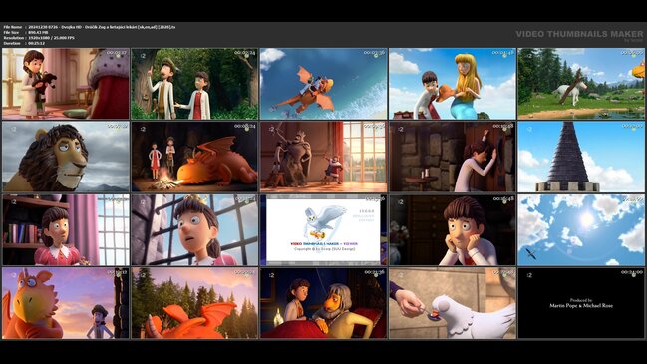Open the dragon among pine trees thumbnail
Image resolution: width=647 pixels, height=364 pixels.
tap(194, 303)
